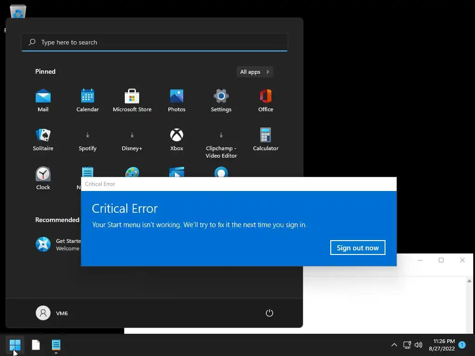
Task: Expand All apps list
Action: 255,72
